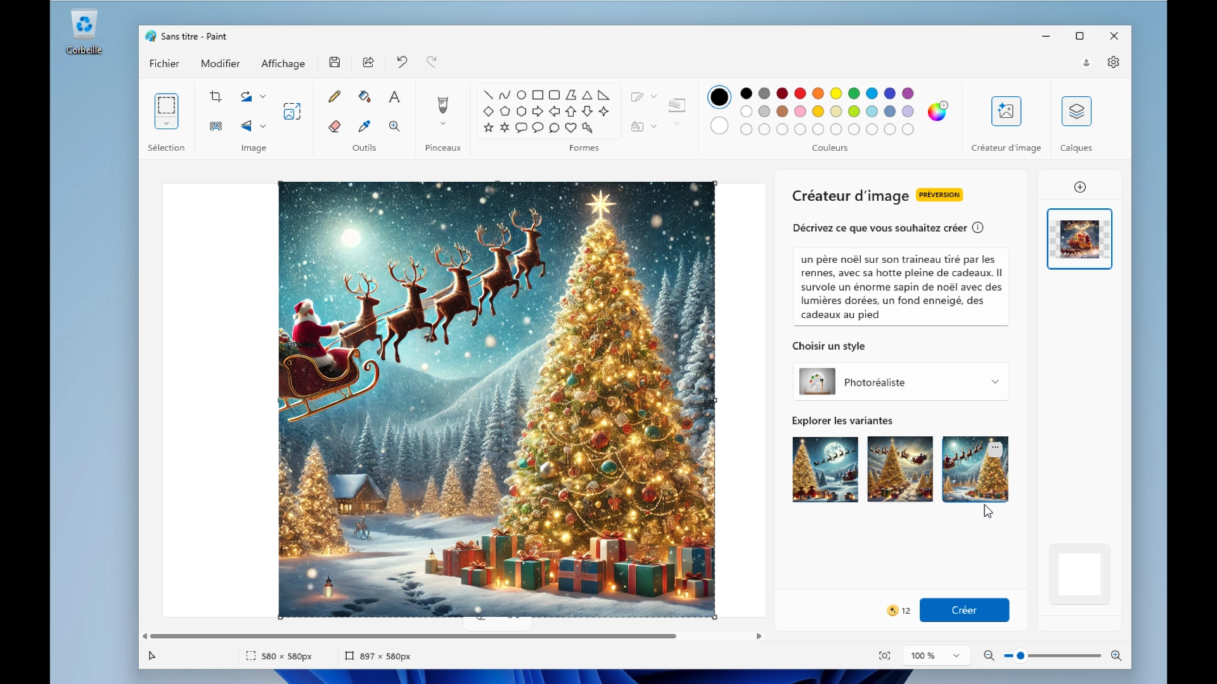This screenshot has width=1217, height=684.
Task: Expand the shape fill options
Action: (x=654, y=126)
